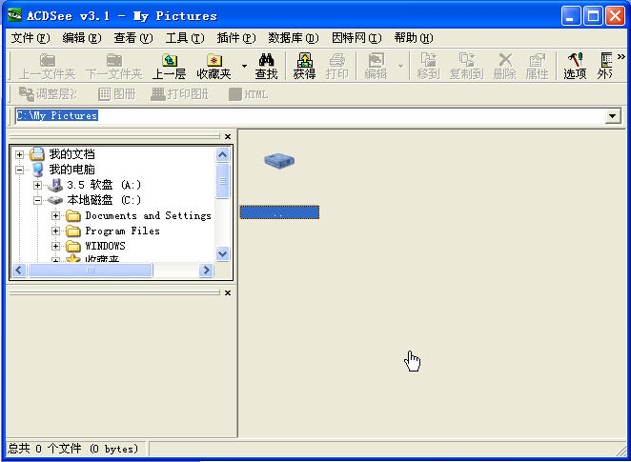631x462 pixels.
Task: Open the View (查看) menu
Action: (133, 38)
